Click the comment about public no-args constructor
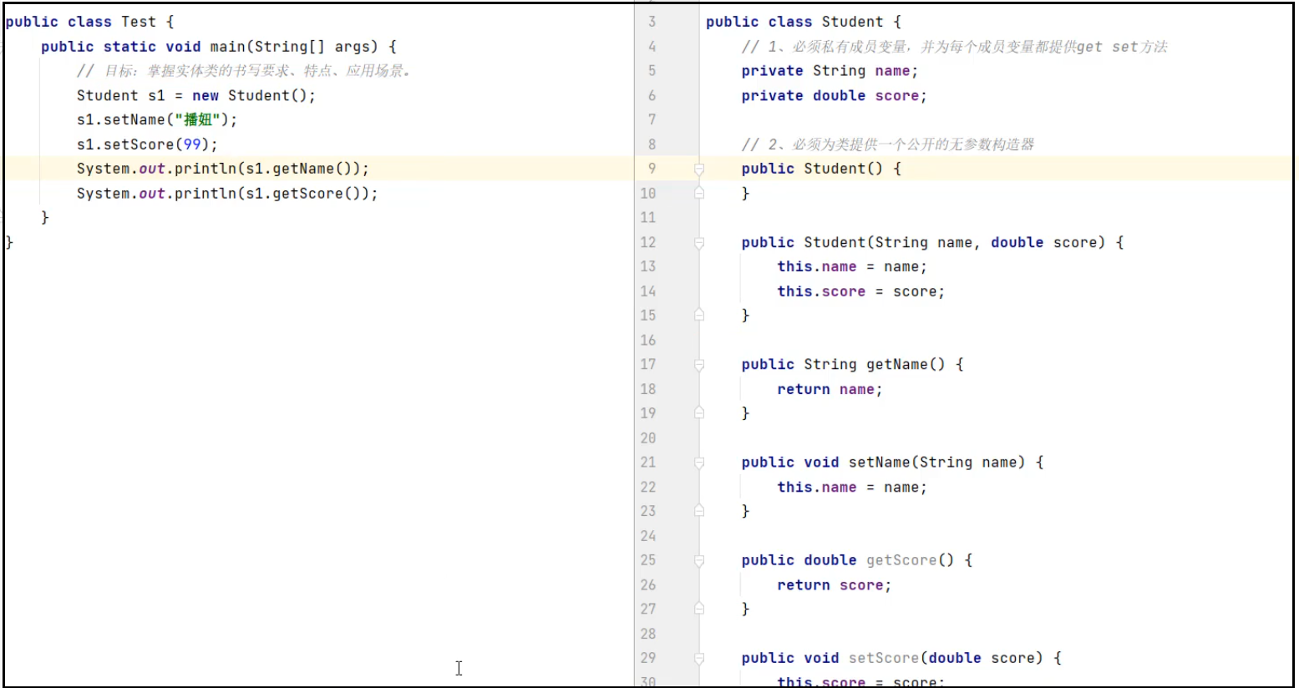Image resolution: width=1299 pixels, height=688 pixels. point(888,144)
